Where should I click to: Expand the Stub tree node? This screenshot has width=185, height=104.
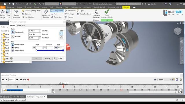pos(1,53)
